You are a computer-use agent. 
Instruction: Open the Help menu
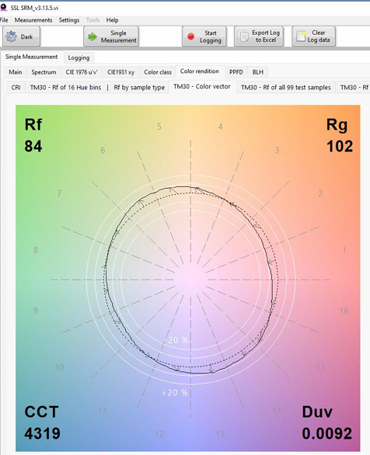click(x=112, y=20)
